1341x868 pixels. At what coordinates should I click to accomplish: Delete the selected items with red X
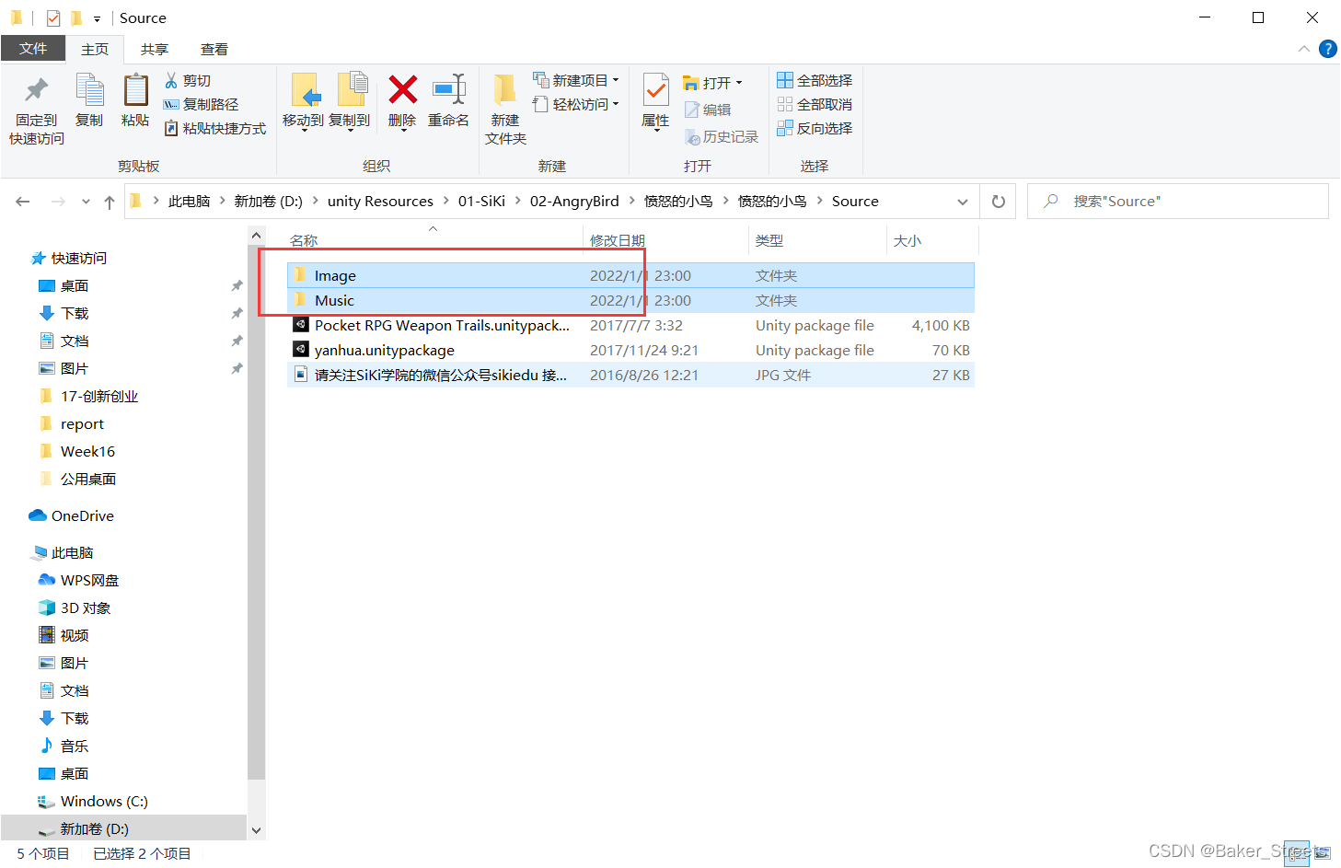402,101
